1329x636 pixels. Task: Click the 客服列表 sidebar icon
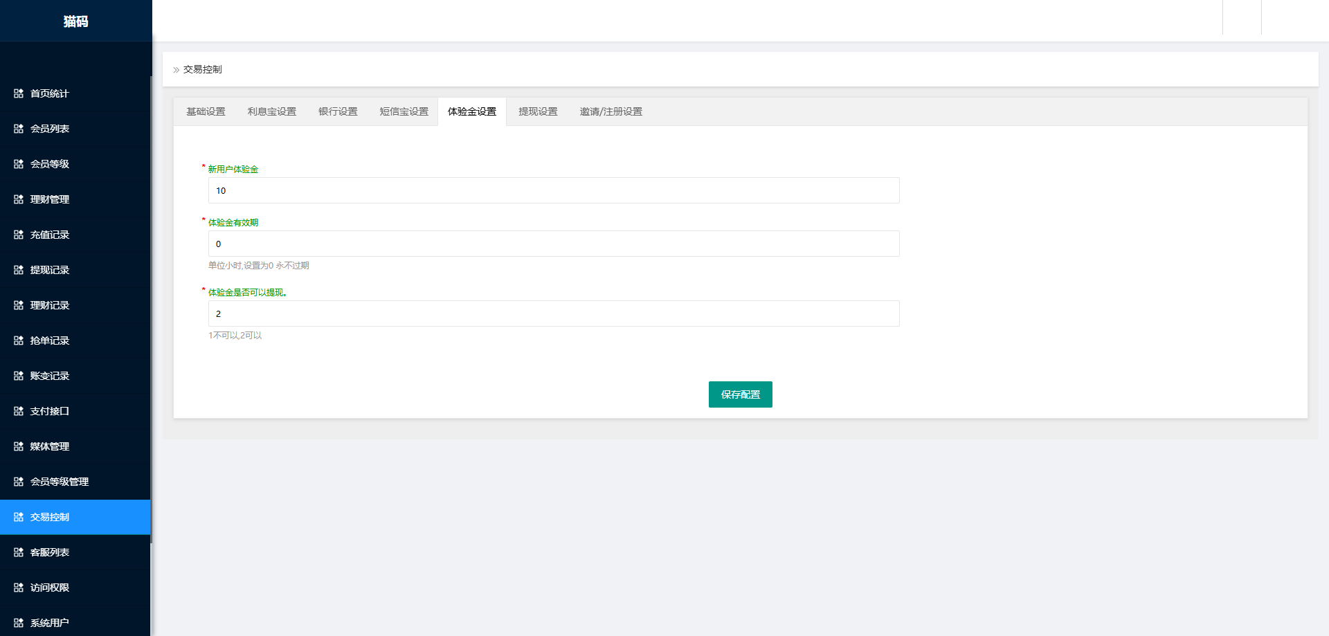coord(18,552)
